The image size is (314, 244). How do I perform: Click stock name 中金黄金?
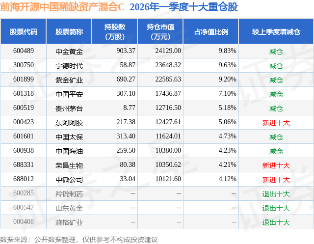(x=69, y=52)
